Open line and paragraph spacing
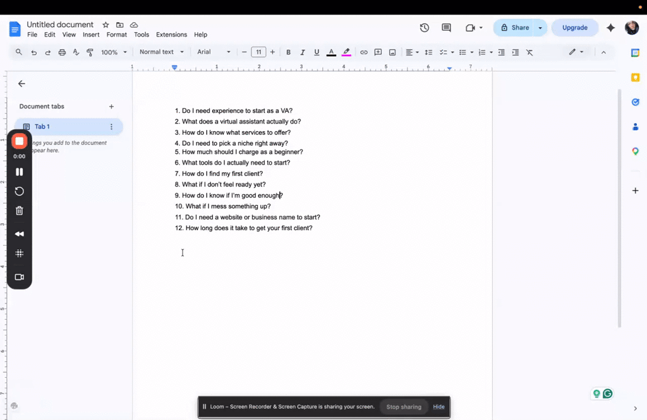 click(x=428, y=52)
